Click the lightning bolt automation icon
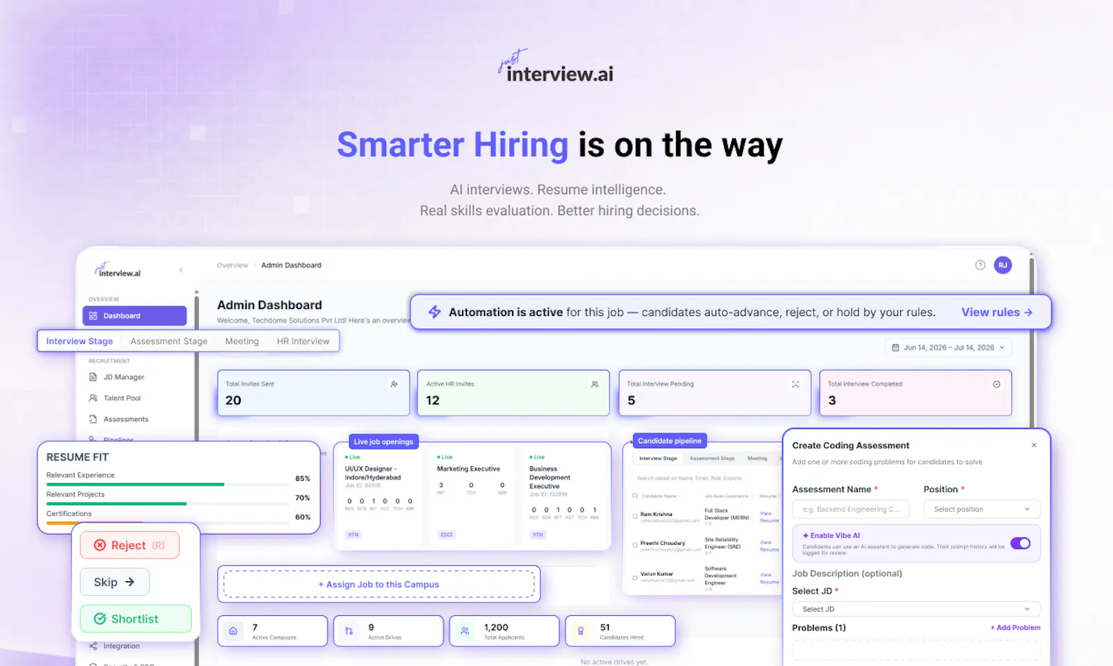 [x=435, y=312]
